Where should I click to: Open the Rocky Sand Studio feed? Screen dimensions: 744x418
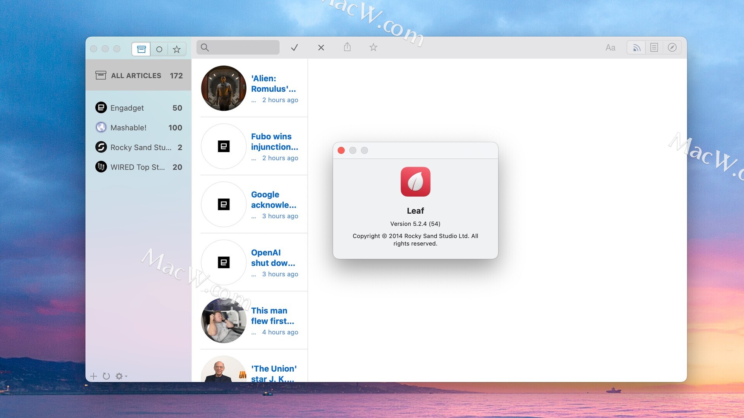point(139,147)
